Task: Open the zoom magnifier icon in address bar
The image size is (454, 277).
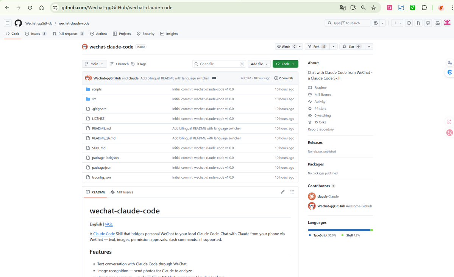Action: click(363, 8)
